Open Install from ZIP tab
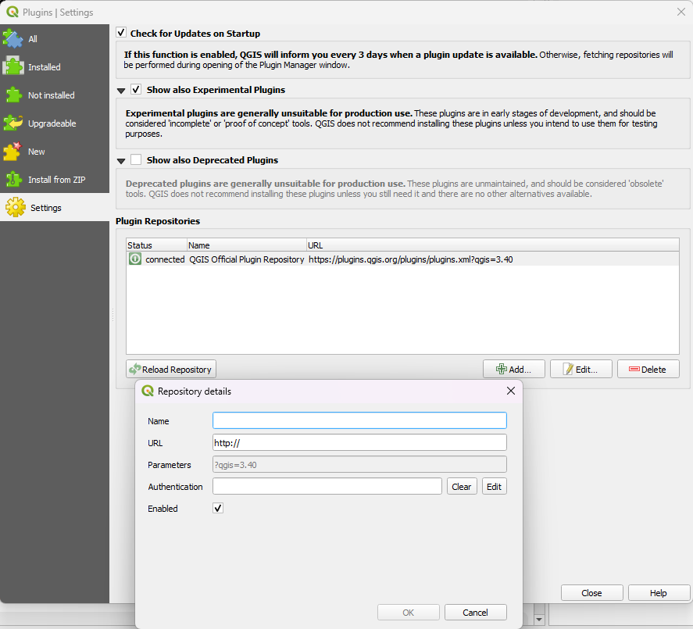Viewport: 693px width, 629px height. coord(55,180)
